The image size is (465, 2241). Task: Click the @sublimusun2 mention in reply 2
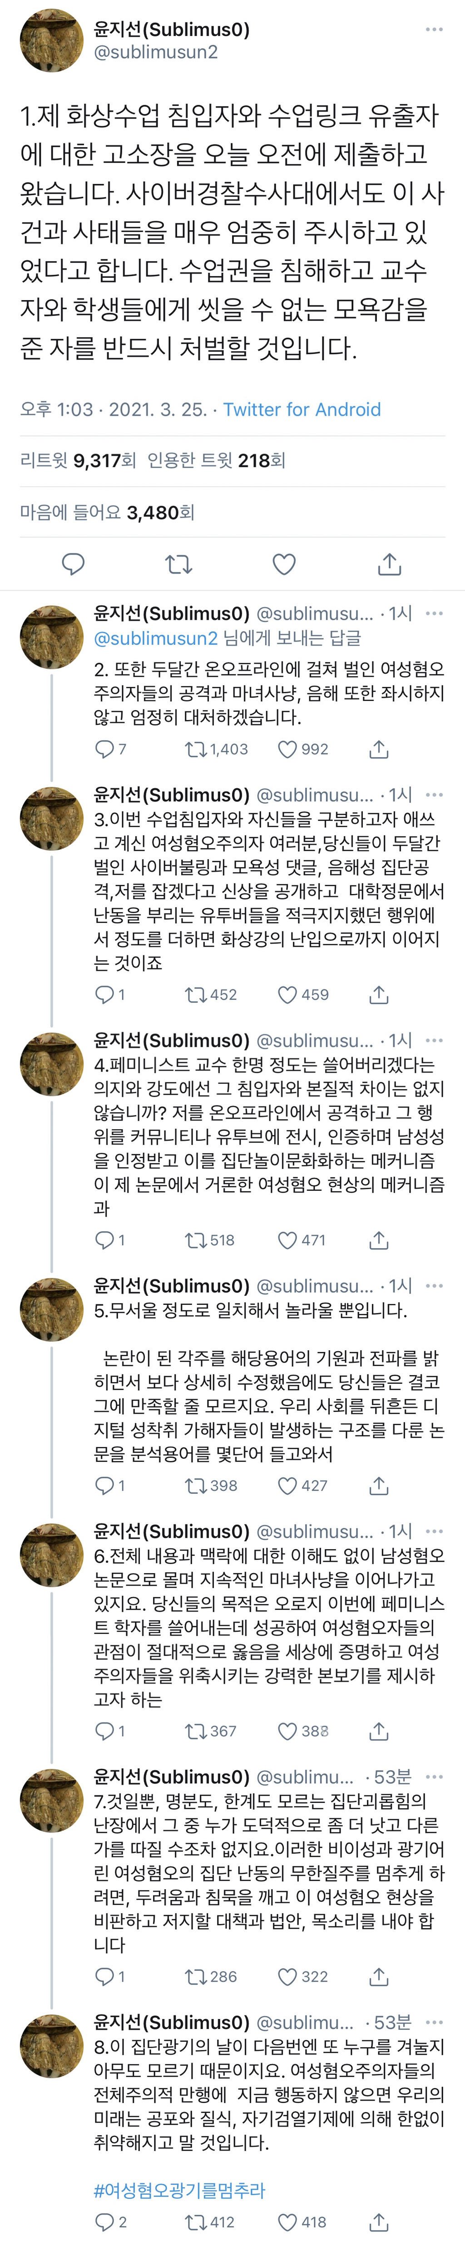(x=156, y=638)
